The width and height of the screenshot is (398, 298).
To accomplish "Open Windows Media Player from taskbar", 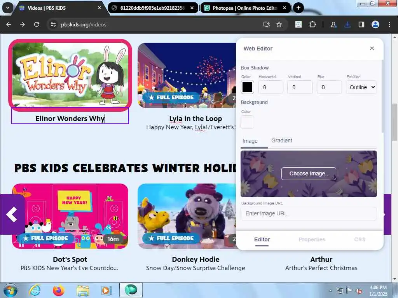I will [x=106, y=290].
